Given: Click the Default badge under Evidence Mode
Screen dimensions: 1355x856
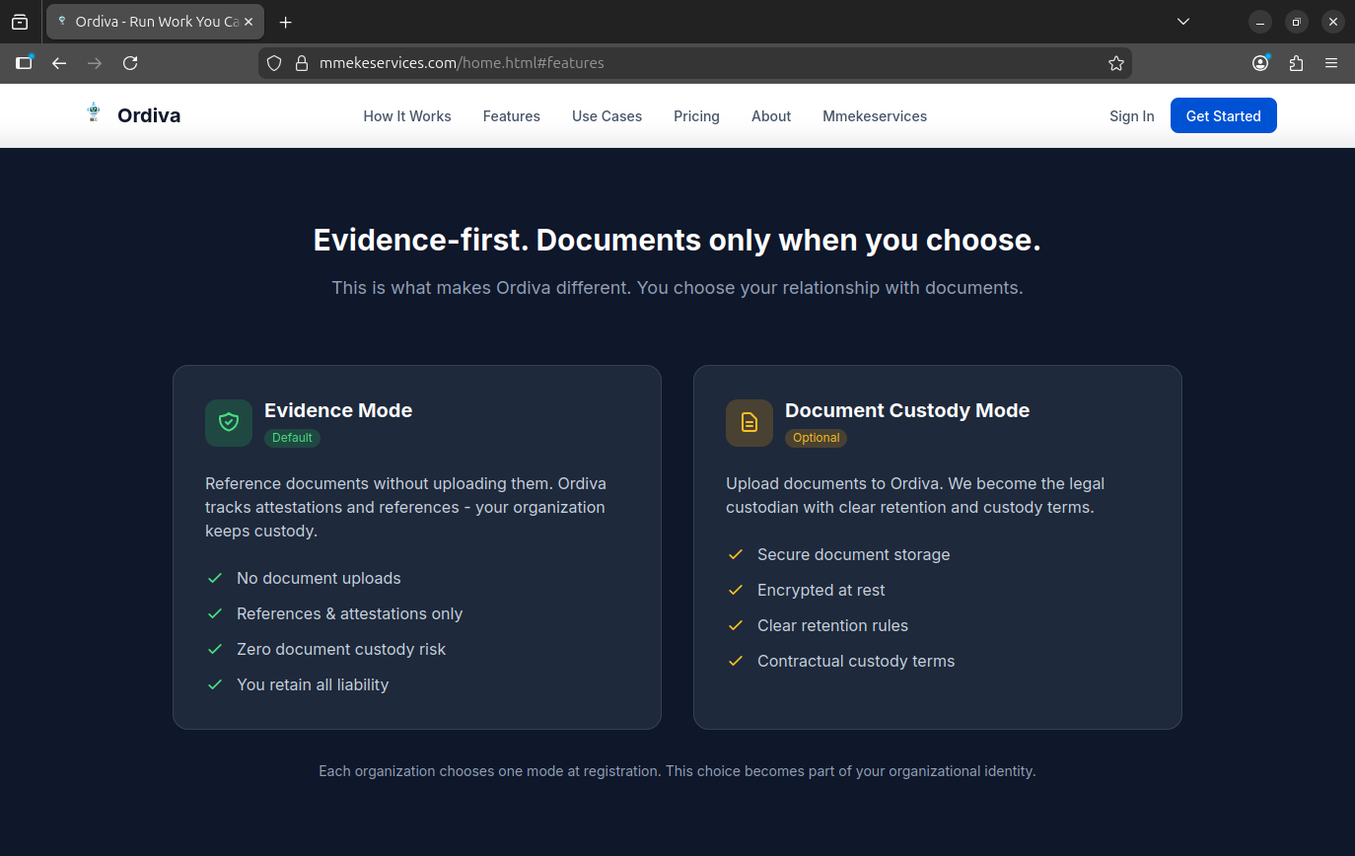Looking at the screenshot, I should pyautogui.click(x=292, y=438).
